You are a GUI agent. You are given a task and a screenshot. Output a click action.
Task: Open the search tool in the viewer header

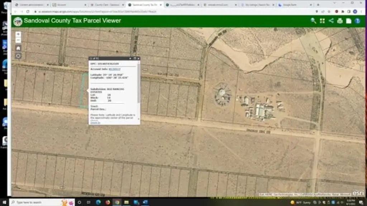pos(313,21)
